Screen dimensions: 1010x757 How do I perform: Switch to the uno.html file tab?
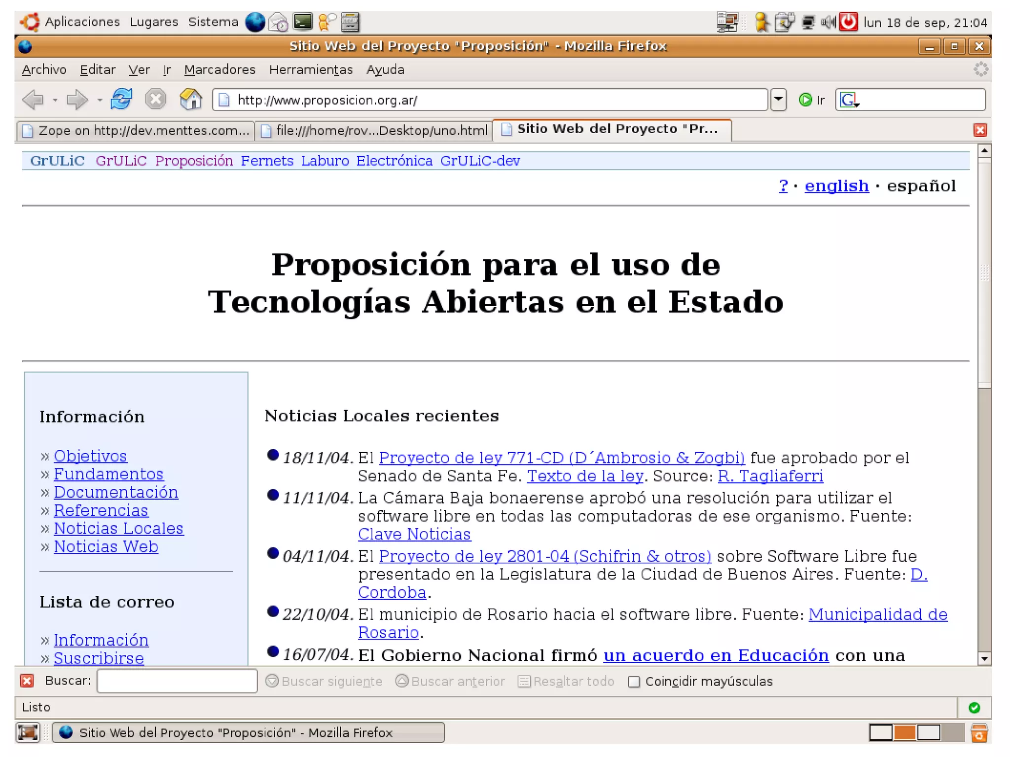coord(374,131)
